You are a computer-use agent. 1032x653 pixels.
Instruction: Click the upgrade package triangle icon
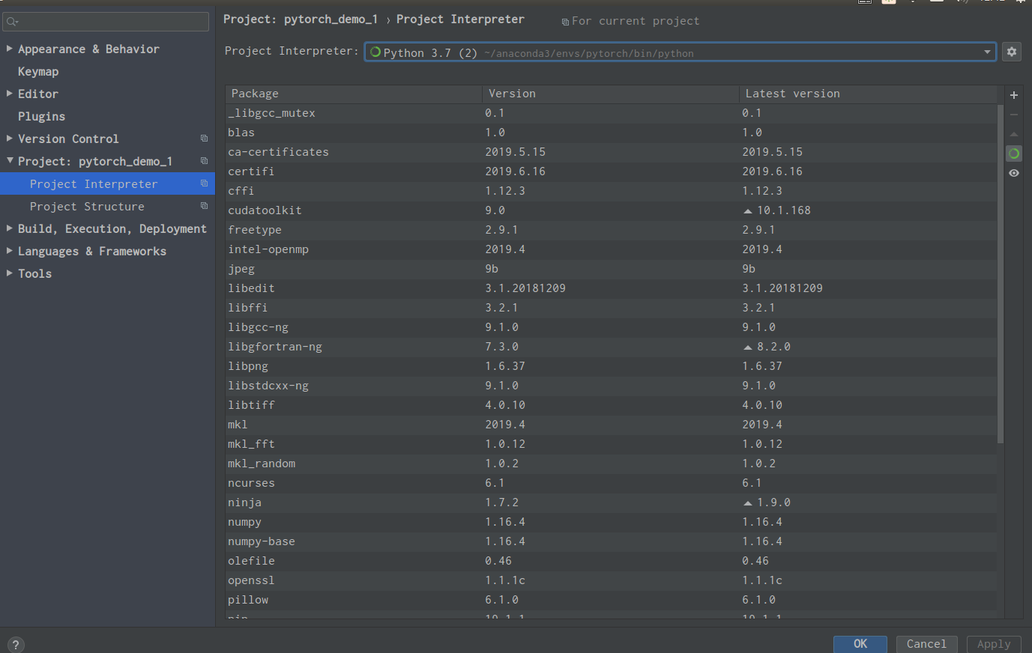tap(1014, 135)
